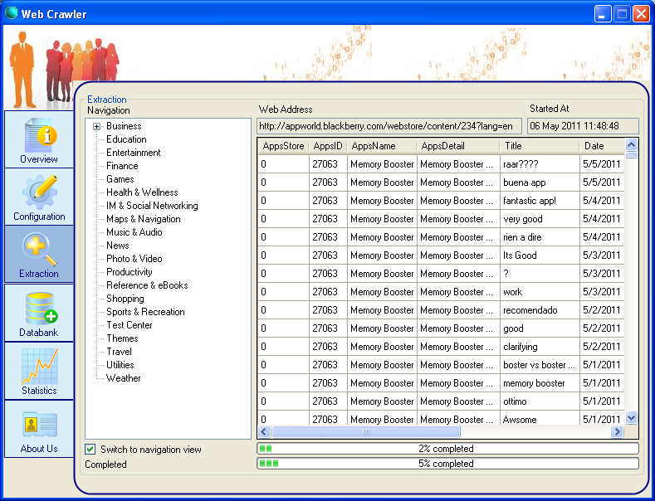This screenshot has width=655, height=501.
Task: Click the Web Address field
Action: pyautogui.click(x=389, y=126)
